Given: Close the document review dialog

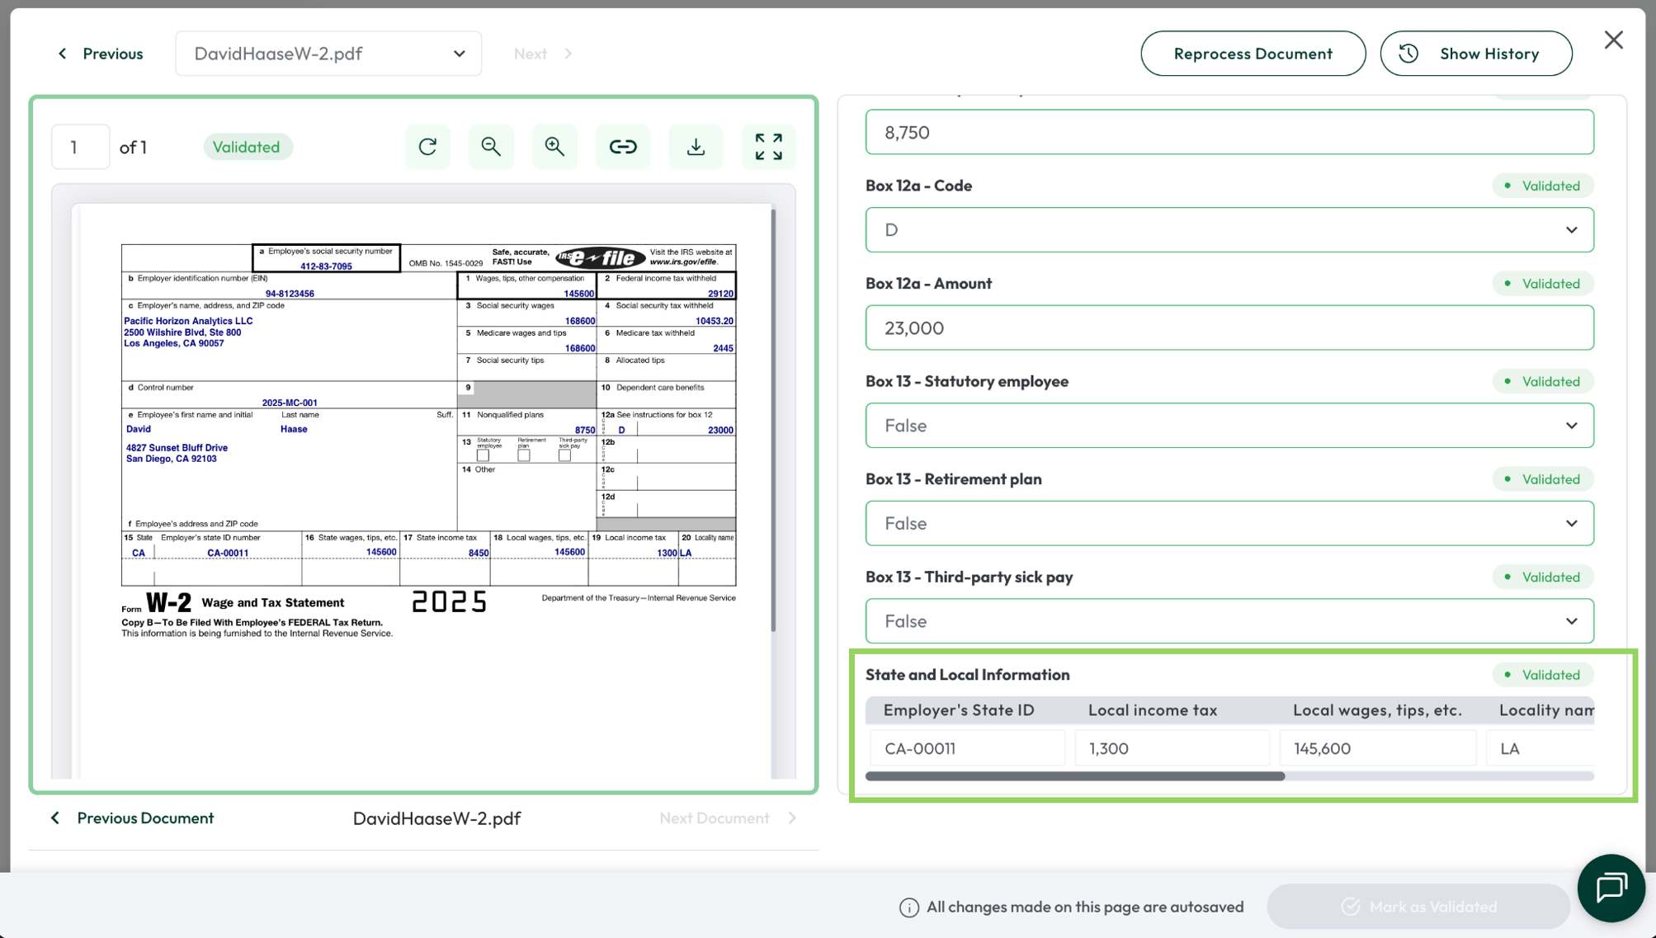Looking at the screenshot, I should point(1613,40).
